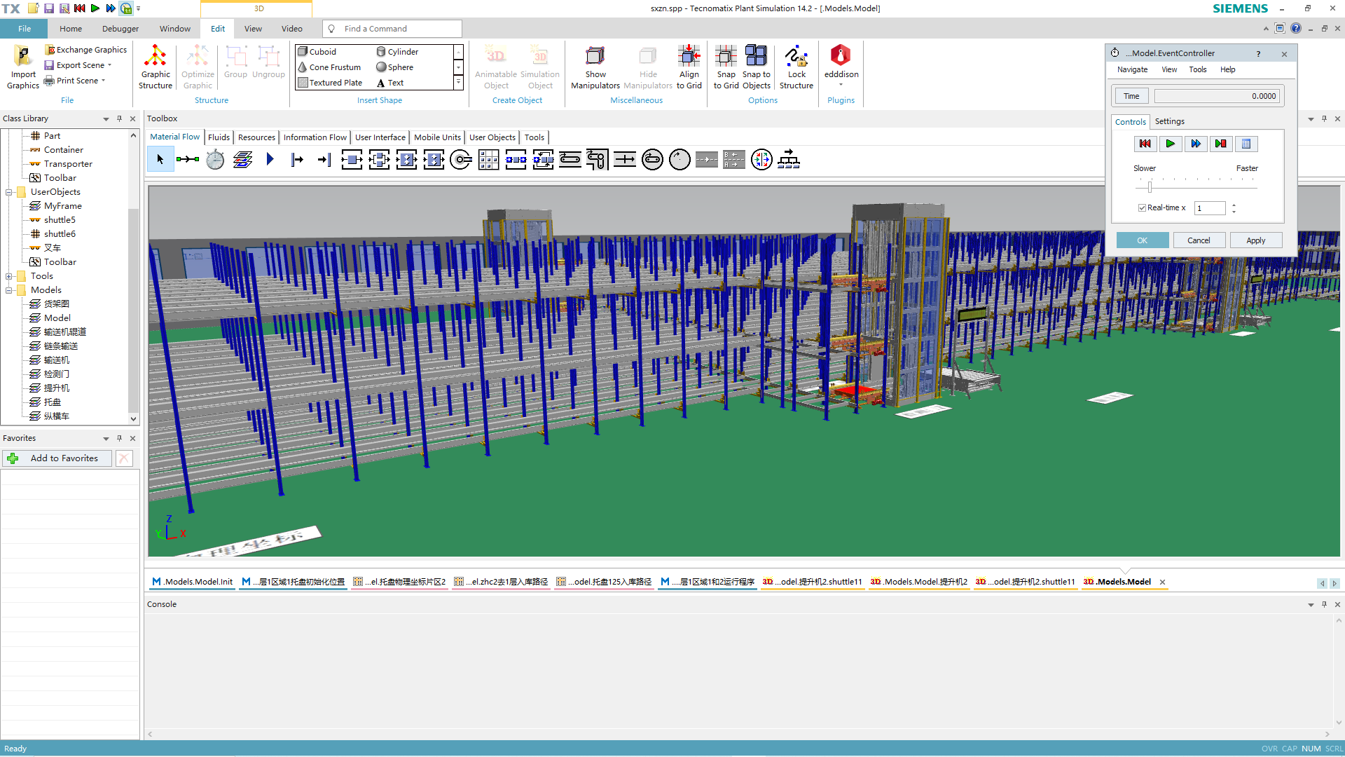Switch to the Fluids tab

[218, 137]
